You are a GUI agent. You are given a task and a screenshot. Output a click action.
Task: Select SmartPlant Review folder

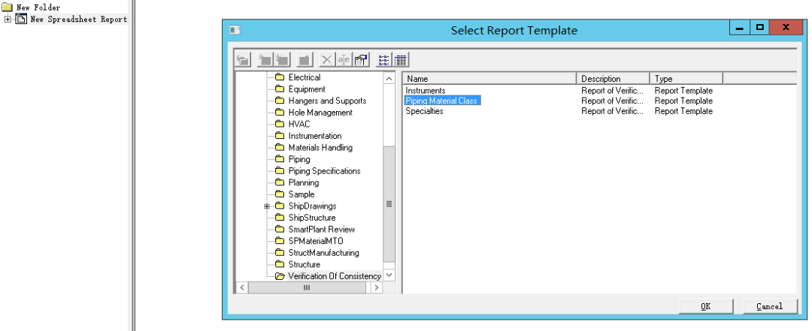click(x=322, y=229)
